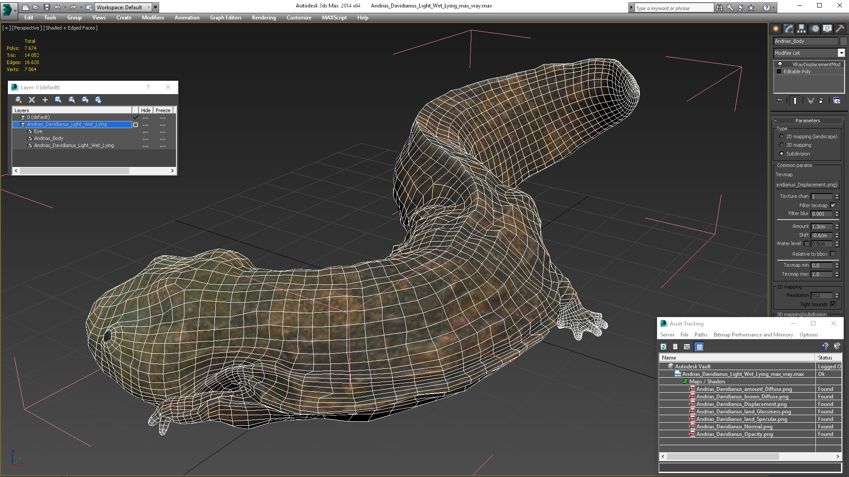The image size is (849, 477).
Task: Select 3D mapping radio button
Action: point(781,145)
